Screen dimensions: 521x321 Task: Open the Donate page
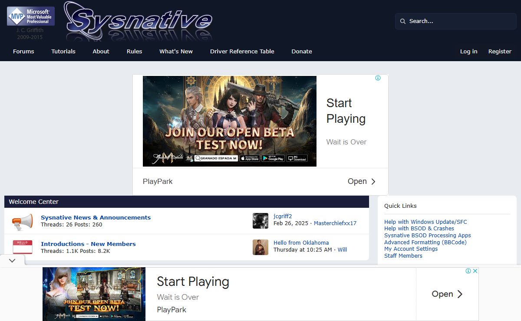pyautogui.click(x=302, y=51)
